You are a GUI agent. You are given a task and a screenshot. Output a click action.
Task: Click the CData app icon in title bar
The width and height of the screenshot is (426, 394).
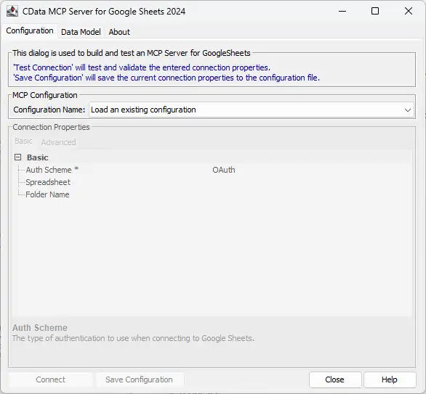point(12,12)
